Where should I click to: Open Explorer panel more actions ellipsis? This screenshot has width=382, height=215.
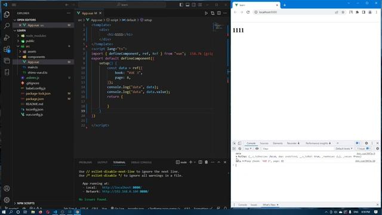[69, 13]
